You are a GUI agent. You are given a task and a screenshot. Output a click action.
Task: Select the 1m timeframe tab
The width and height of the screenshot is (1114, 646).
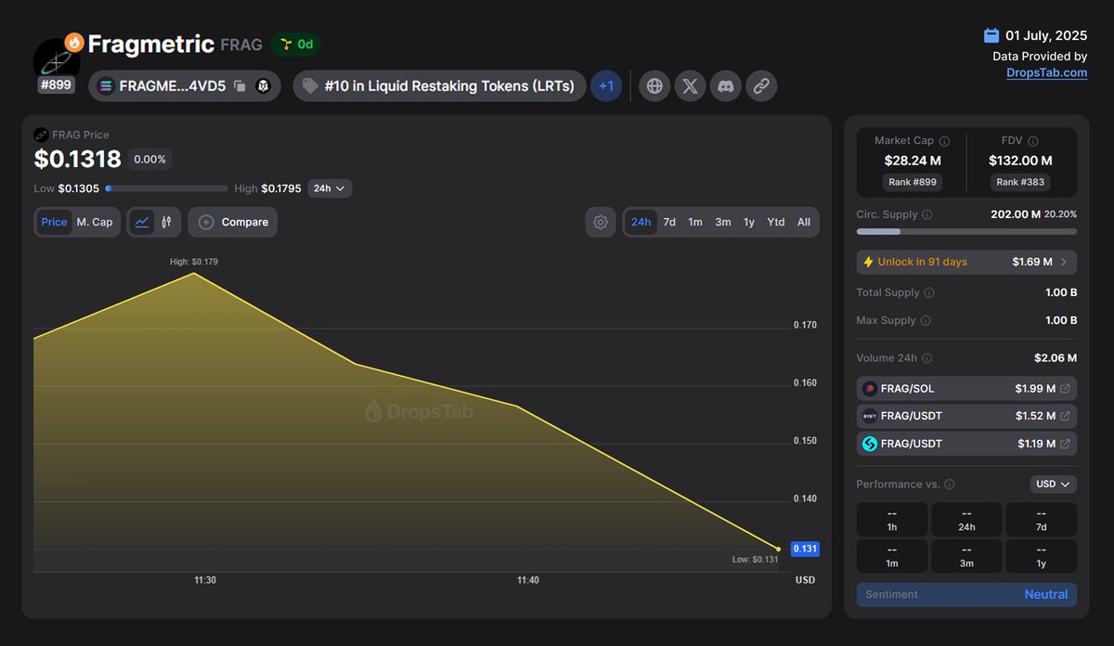tap(695, 222)
